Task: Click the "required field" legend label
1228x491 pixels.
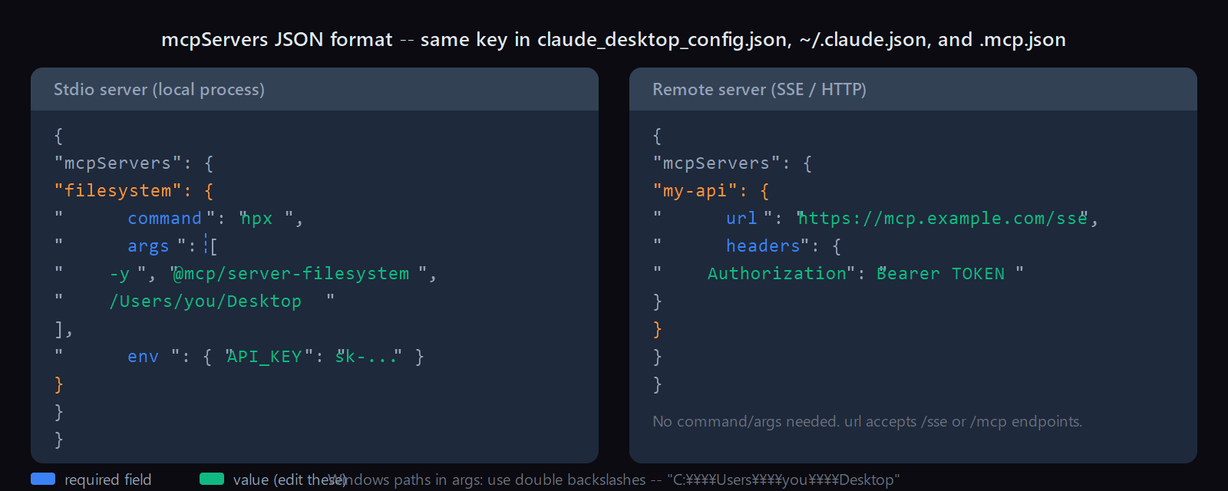Action: [x=108, y=479]
